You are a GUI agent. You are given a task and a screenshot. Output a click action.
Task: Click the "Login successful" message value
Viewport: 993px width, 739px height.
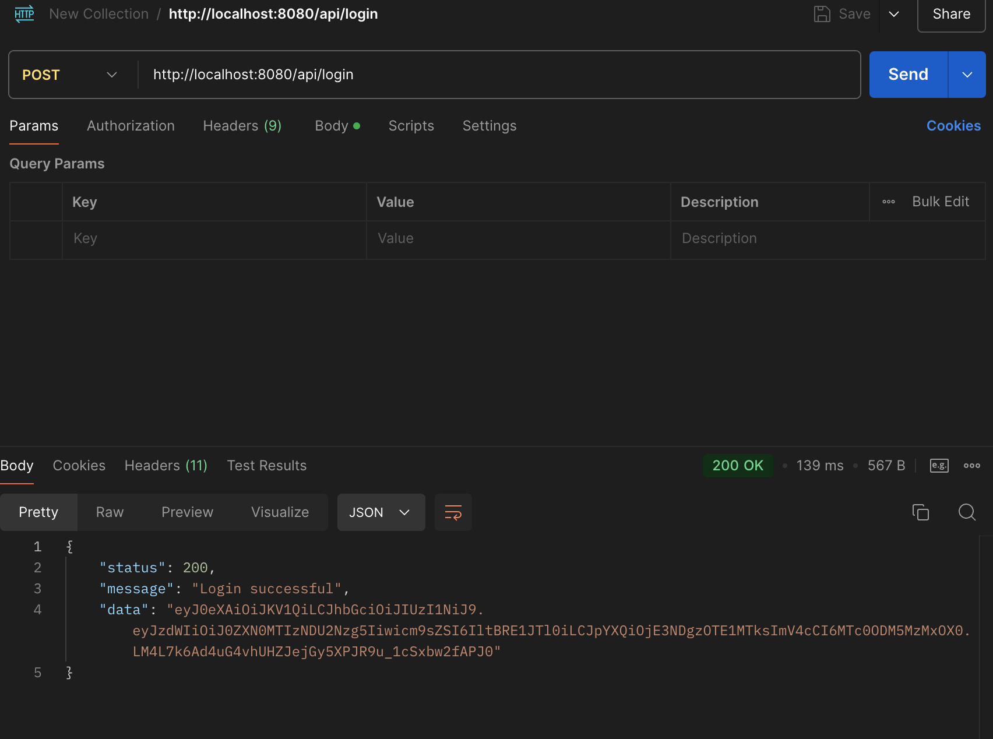pos(266,589)
